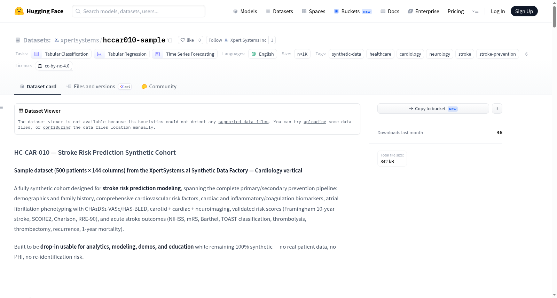Open the Datasets page

[x=279, y=11]
